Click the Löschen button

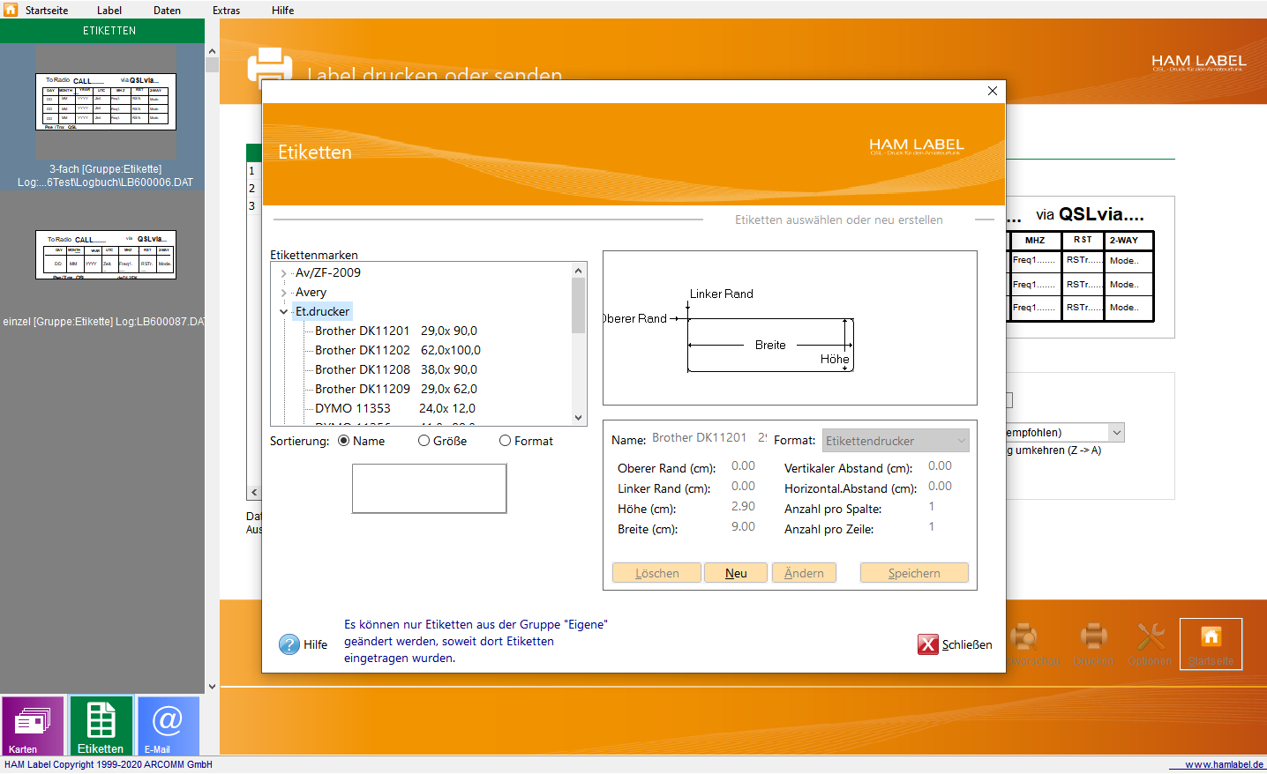pyautogui.click(x=657, y=573)
